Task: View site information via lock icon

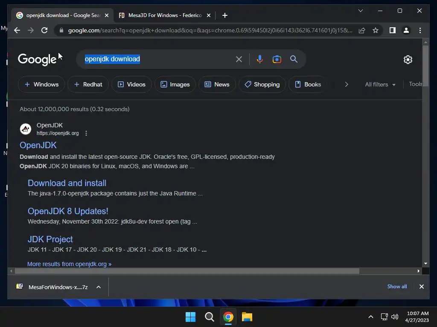Action: 61,30
